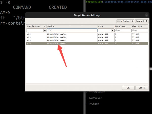Image resolution: width=152 pixels, height=114 pixels.
Task: Confirm selection with the OK button
Action: click(128, 88)
